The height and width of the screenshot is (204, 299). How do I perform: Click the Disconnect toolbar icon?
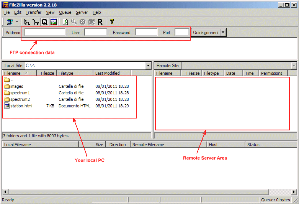[x=91, y=22]
